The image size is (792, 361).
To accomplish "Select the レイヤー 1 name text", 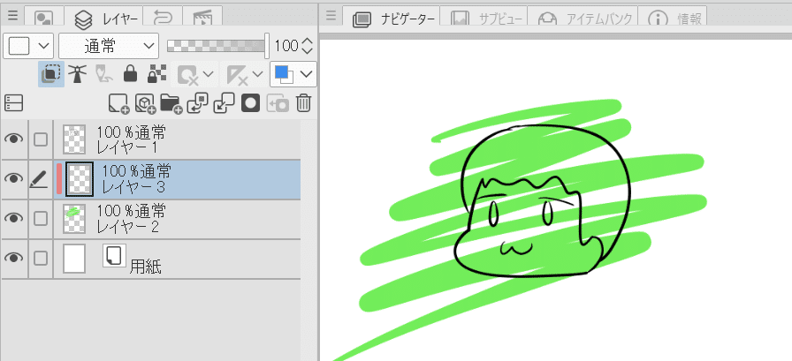I will [127, 147].
